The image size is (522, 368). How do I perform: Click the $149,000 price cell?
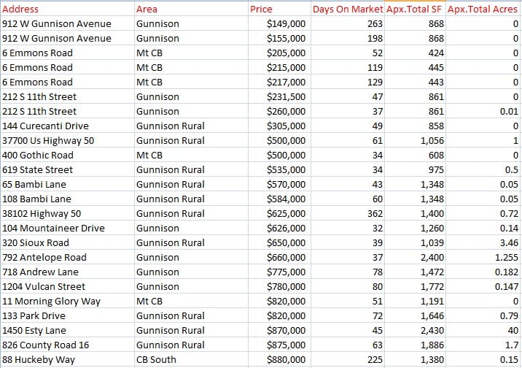pos(279,23)
